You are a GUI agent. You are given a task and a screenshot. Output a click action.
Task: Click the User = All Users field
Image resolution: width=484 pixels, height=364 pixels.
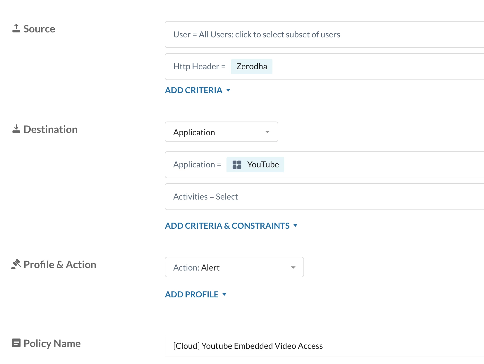[322, 34]
